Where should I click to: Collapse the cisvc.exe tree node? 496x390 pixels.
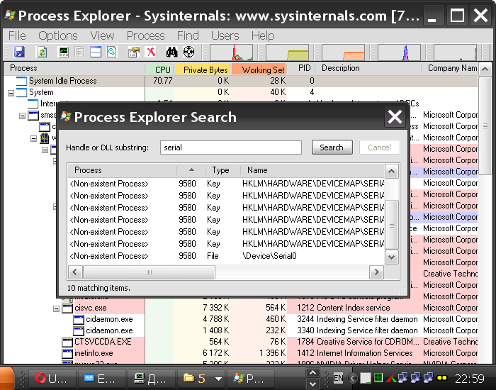point(56,308)
